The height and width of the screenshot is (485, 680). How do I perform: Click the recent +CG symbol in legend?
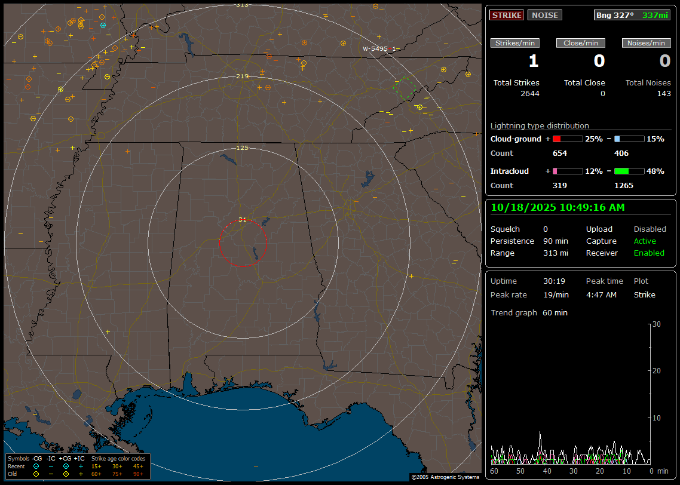66,466
